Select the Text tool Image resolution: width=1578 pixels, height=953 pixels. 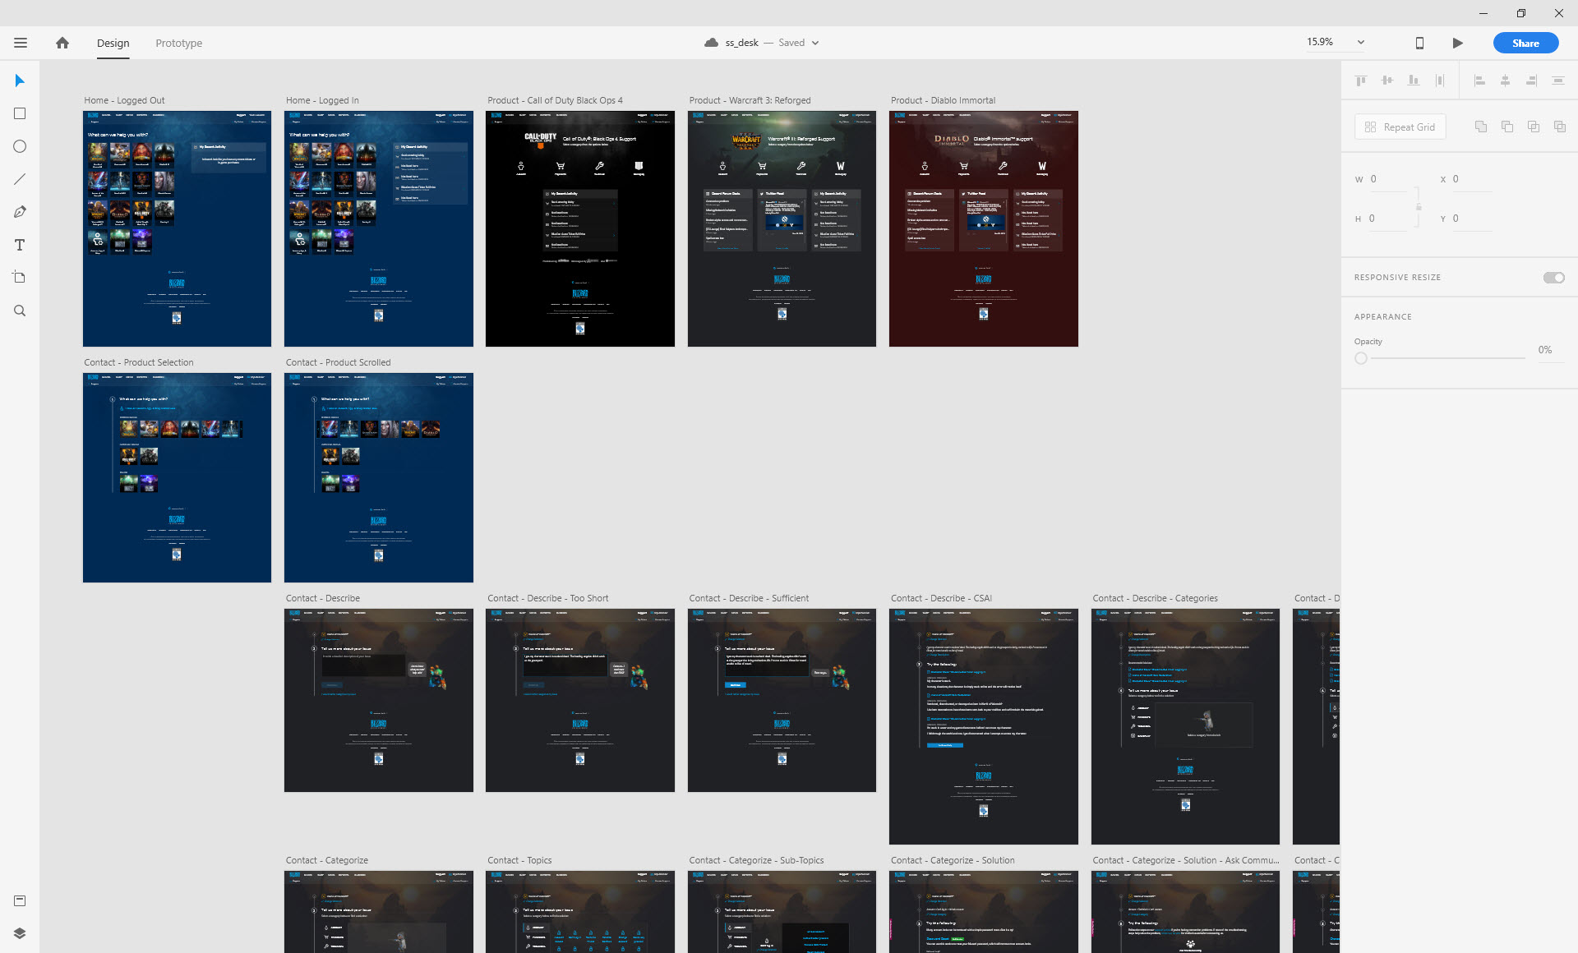tap(20, 245)
